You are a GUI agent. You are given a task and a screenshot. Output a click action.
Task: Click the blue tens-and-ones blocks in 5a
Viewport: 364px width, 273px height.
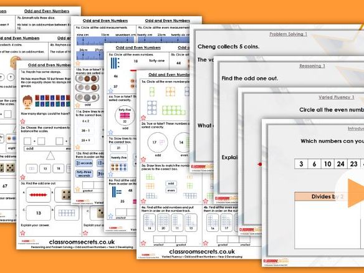click(x=115, y=63)
